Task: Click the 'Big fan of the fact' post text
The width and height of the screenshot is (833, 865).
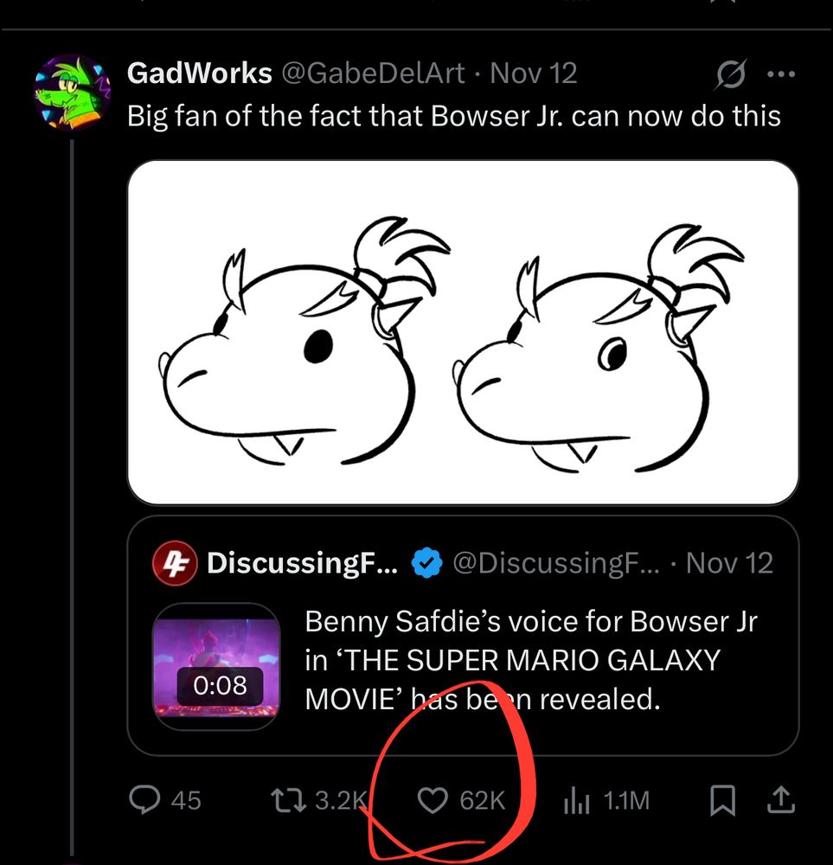Action: [454, 116]
